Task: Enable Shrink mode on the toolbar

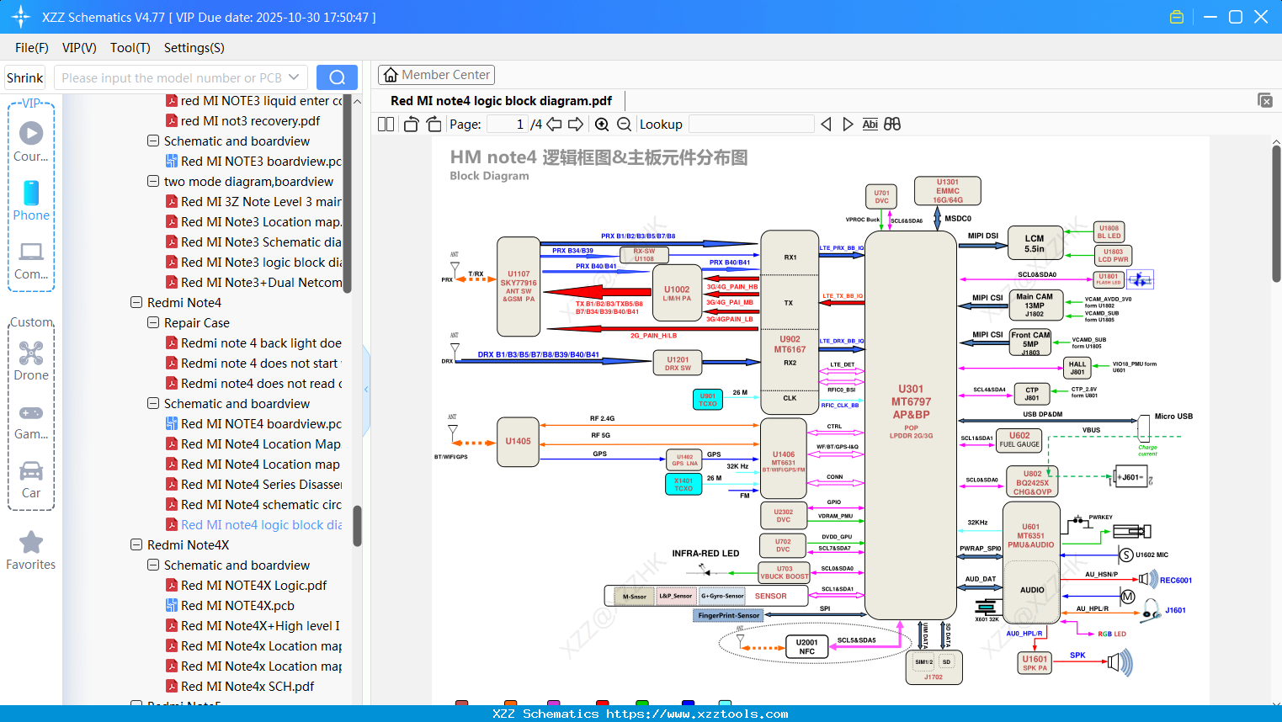Action: (x=24, y=77)
